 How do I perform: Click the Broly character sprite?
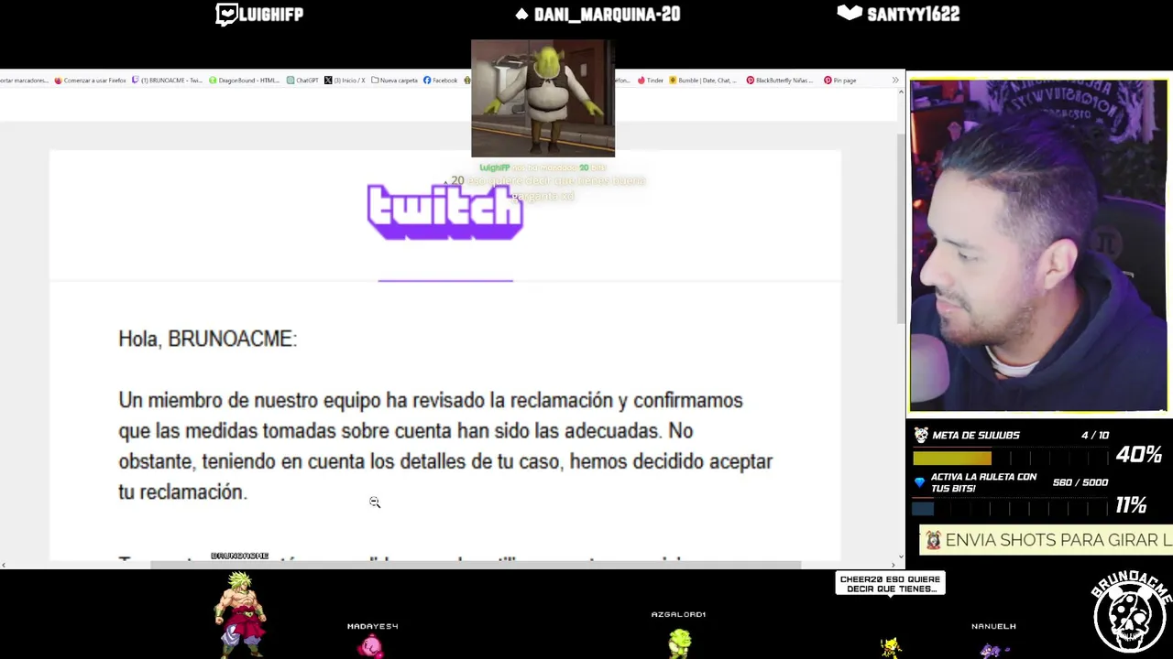(x=240, y=614)
